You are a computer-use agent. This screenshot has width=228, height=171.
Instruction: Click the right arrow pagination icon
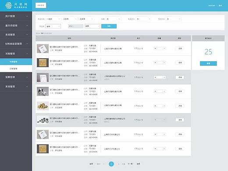pos(123,164)
